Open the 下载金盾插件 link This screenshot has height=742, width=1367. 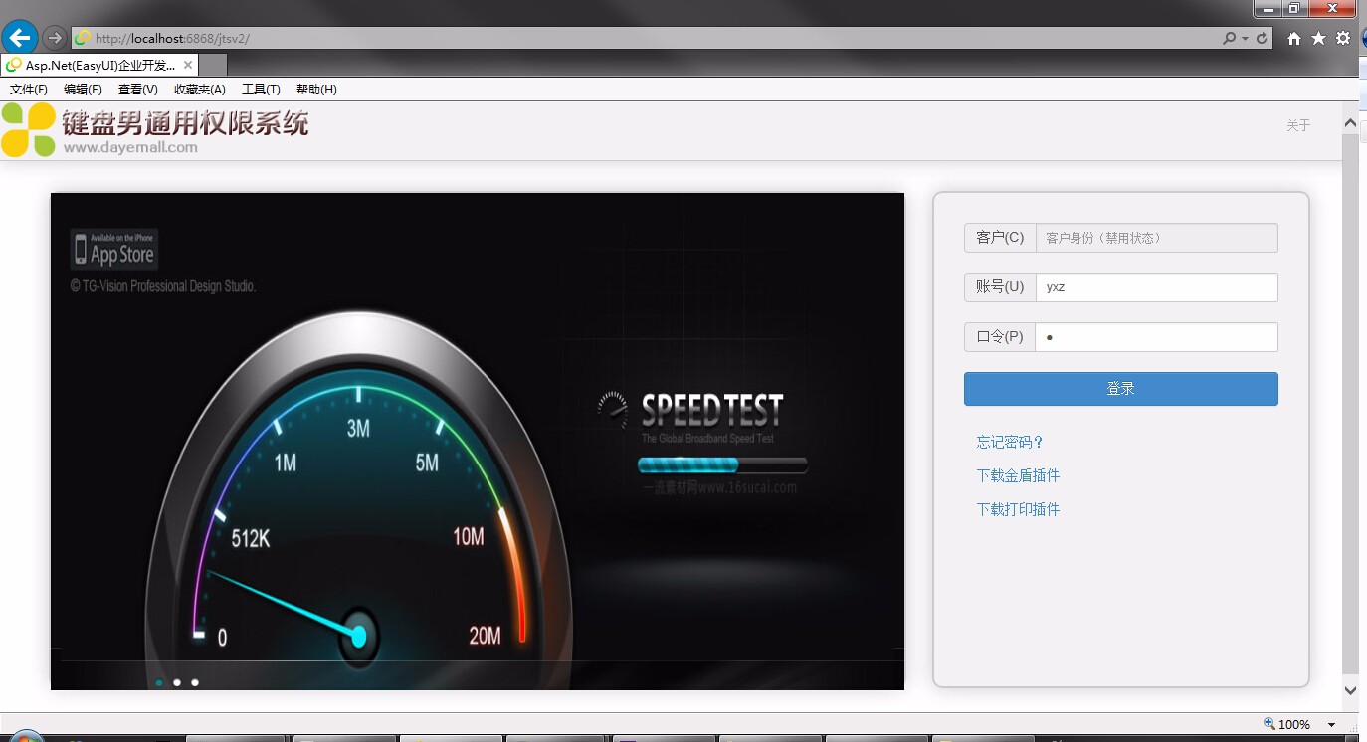tap(1017, 475)
